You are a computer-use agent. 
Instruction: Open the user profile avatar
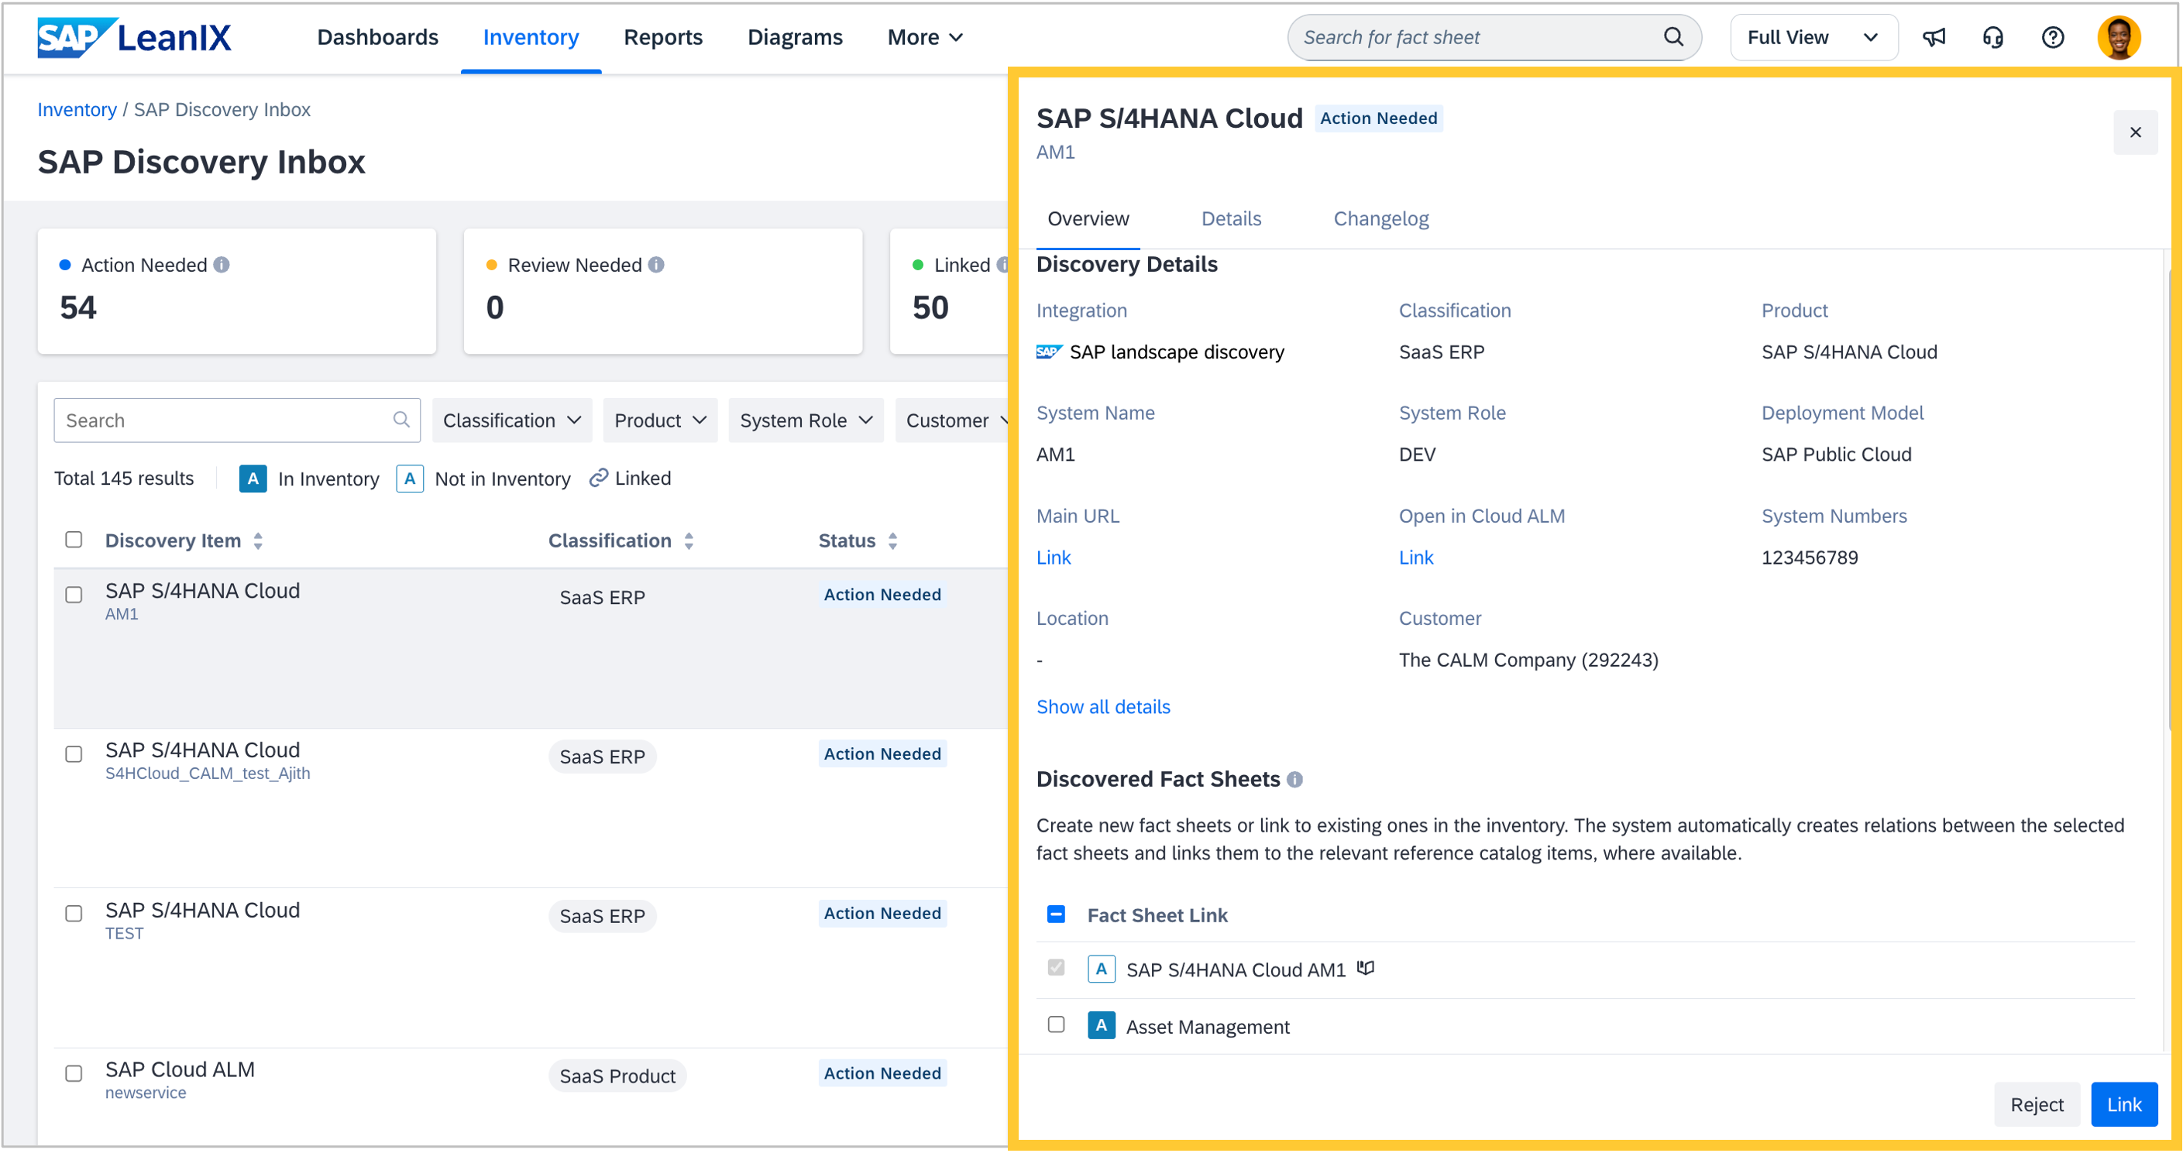point(2118,37)
